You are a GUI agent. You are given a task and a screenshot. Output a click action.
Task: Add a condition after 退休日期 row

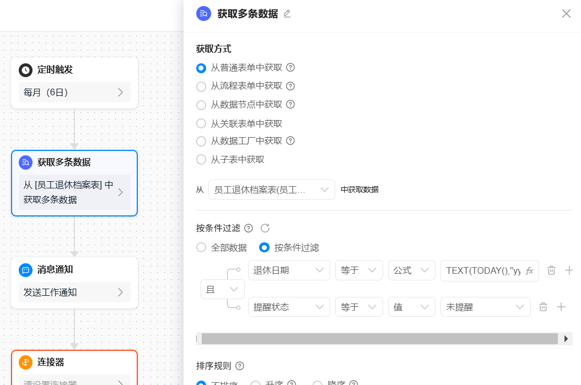(569, 270)
